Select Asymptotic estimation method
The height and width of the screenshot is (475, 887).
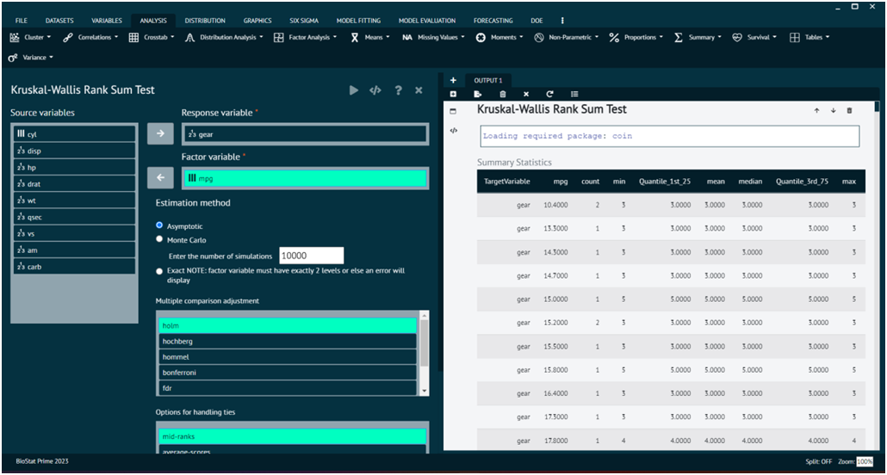pos(159,225)
